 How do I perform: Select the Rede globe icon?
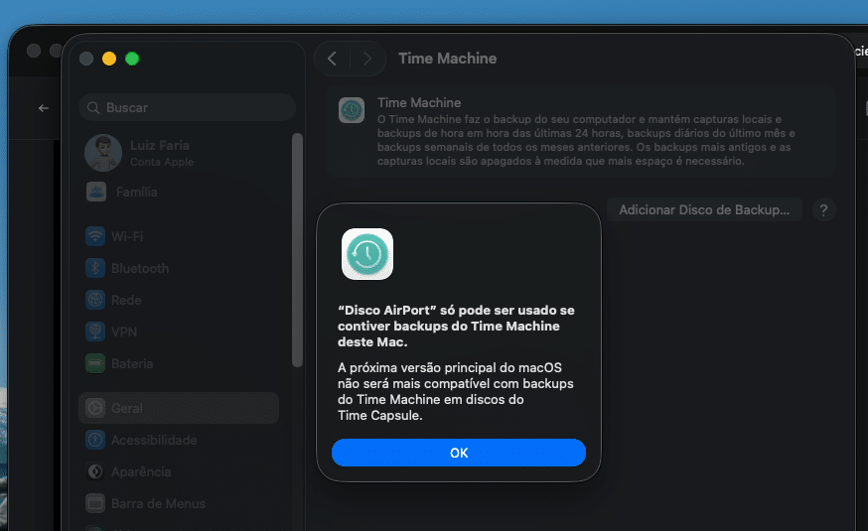(x=95, y=300)
